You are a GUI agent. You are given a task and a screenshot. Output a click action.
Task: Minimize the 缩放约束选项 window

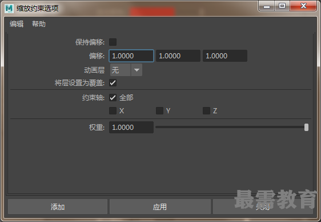point(267,6)
